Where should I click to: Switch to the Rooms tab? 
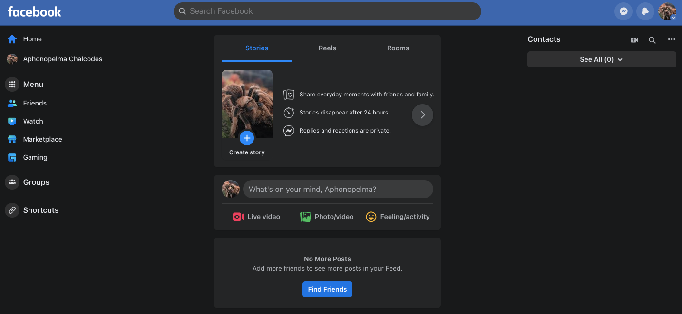click(x=398, y=48)
